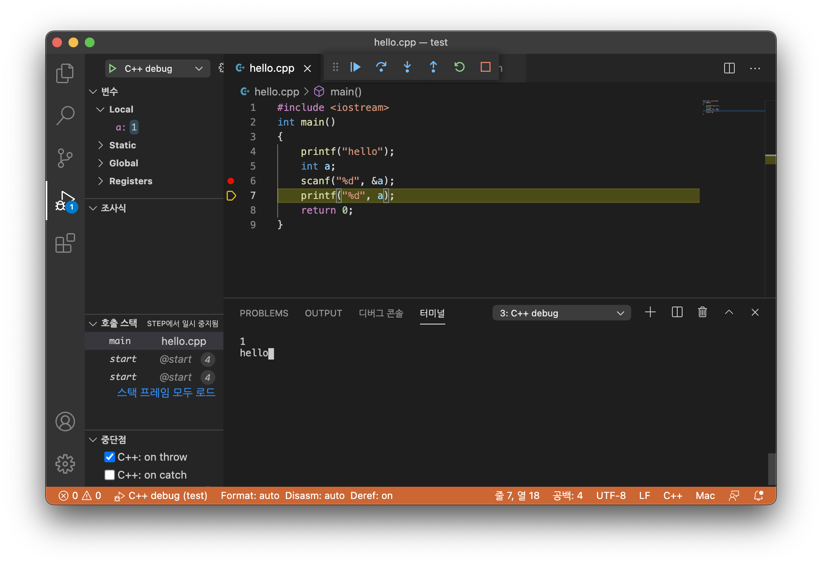Open the Extensions view
This screenshot has width=822, height=565.
65,243
